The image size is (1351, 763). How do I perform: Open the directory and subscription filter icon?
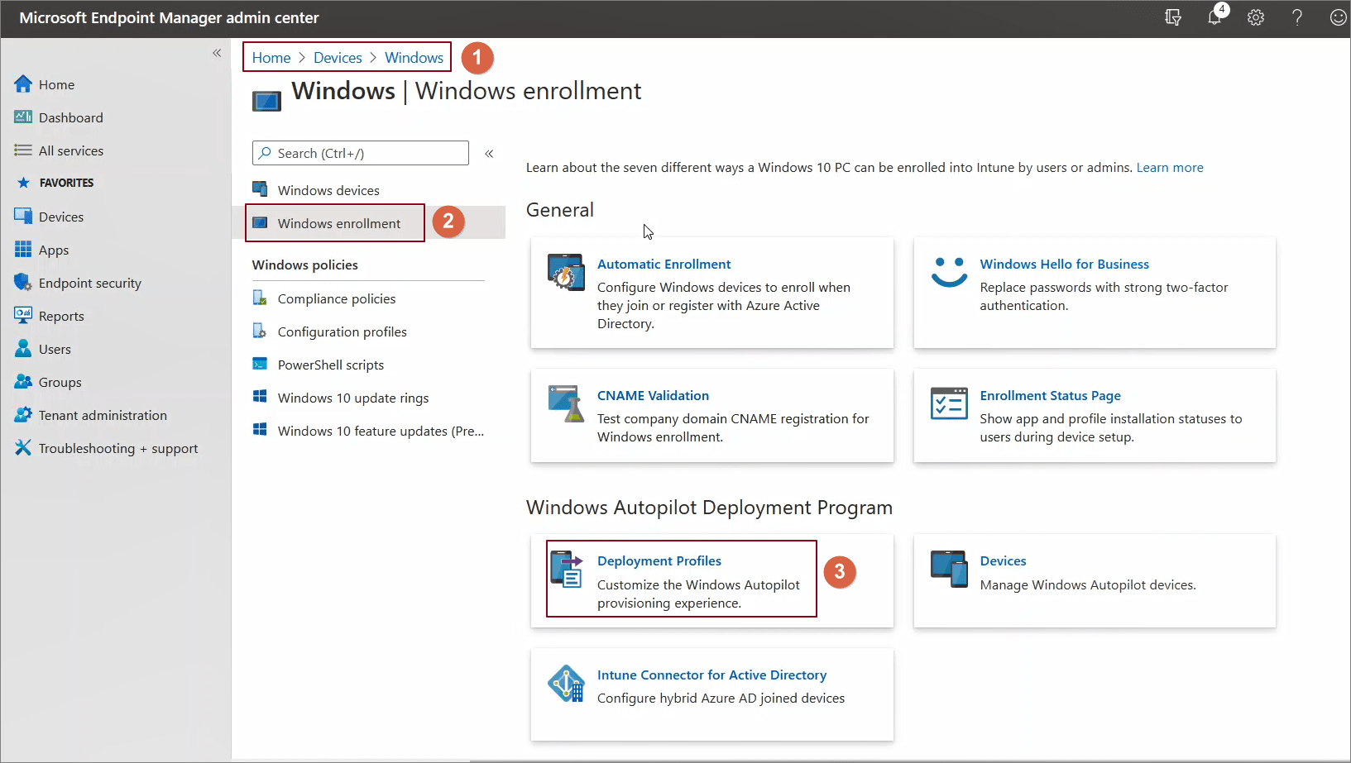coord(1173,17)
